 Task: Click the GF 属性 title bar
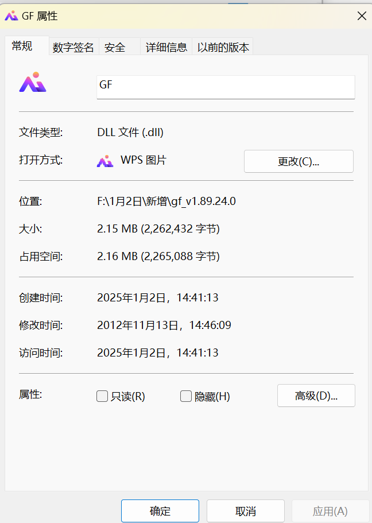(x=172, y=16)
